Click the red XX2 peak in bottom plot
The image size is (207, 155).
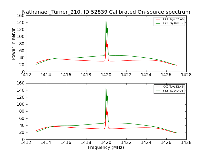point(106,107)
